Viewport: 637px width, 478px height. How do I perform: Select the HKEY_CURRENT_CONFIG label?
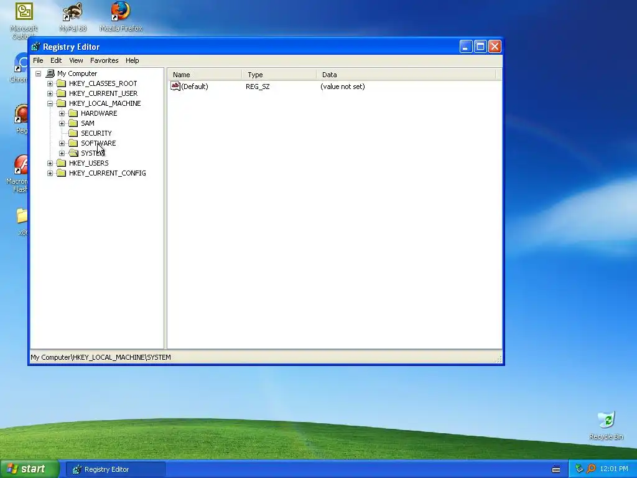tap(107, 173)
